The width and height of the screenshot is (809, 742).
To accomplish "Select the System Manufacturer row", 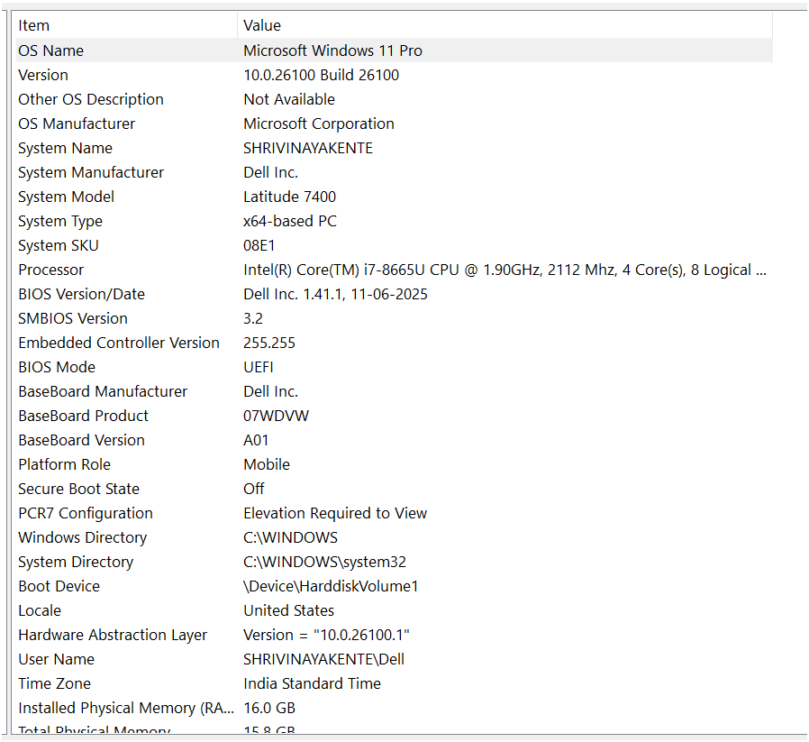I will tap(395, 172).
